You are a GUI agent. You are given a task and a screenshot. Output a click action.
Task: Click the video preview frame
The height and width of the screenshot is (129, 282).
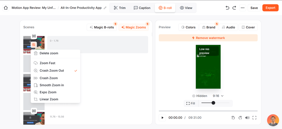[208, 67]
